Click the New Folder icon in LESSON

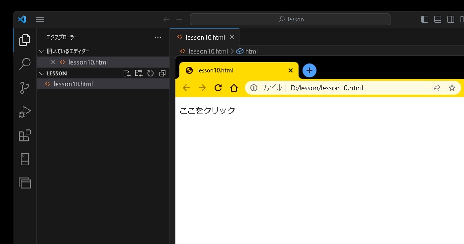pyautogui.click(x=139, y=73)
